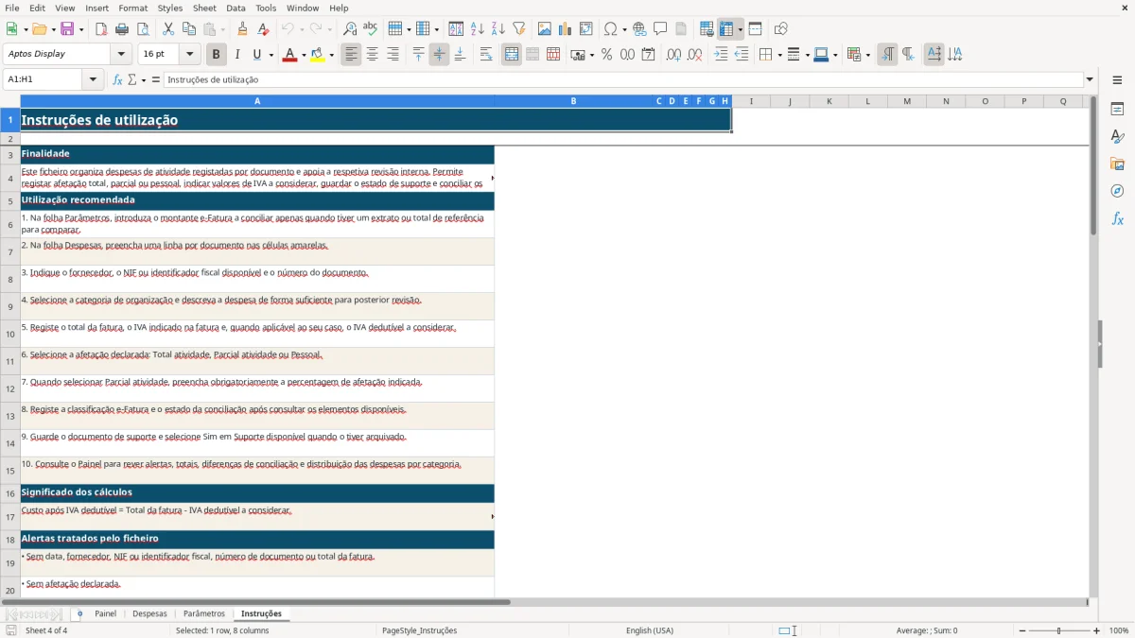This screenshot has height=638, width=1135.
Task: Click the Define Print Area icon
Action: click(707, 29)
